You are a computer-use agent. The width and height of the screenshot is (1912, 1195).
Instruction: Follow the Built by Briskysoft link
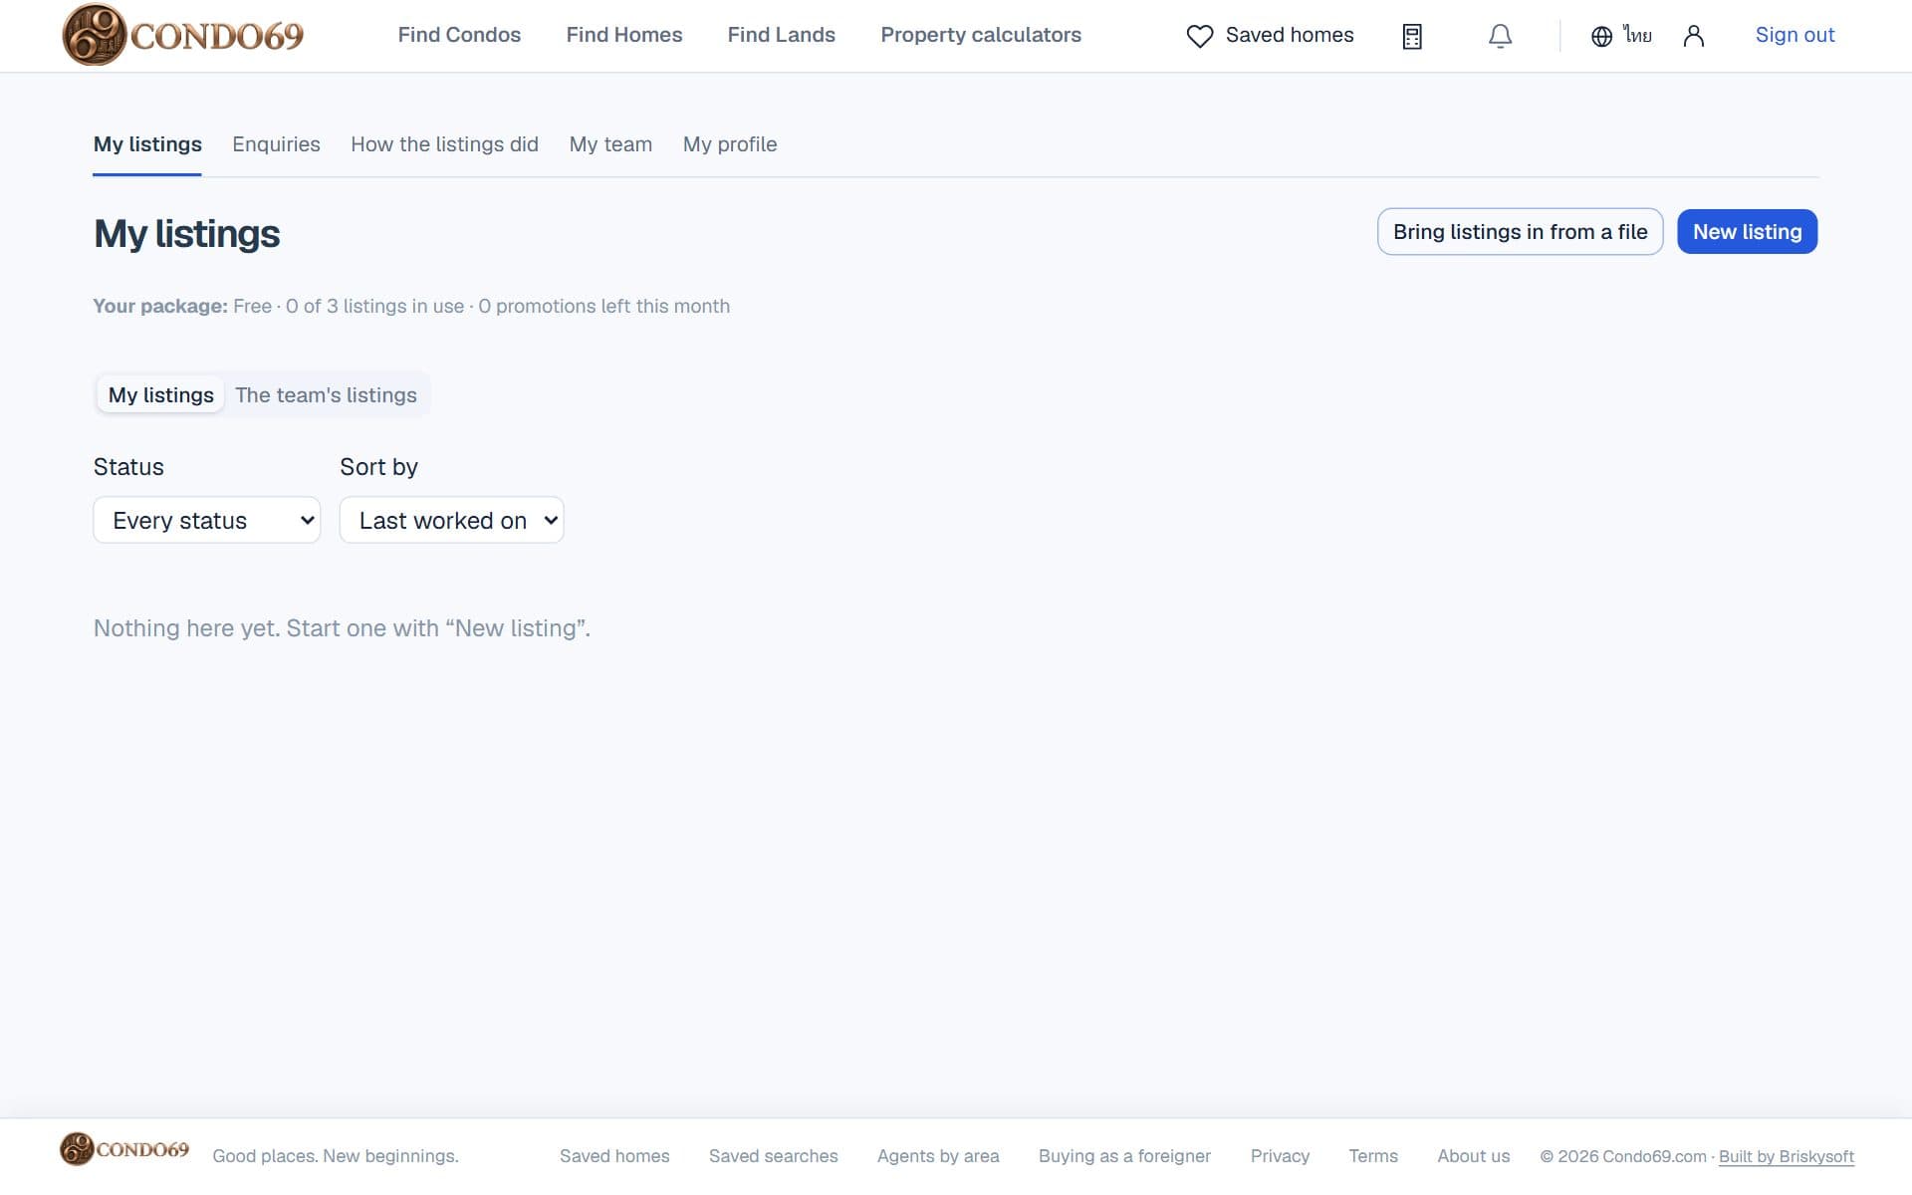[x=1786, y=1157]
